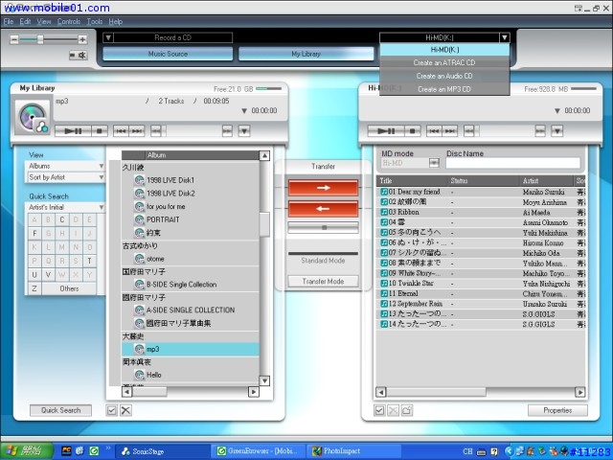Open the Tools menu
This screenshot has width=613, height=460.
tap(95, 21)
